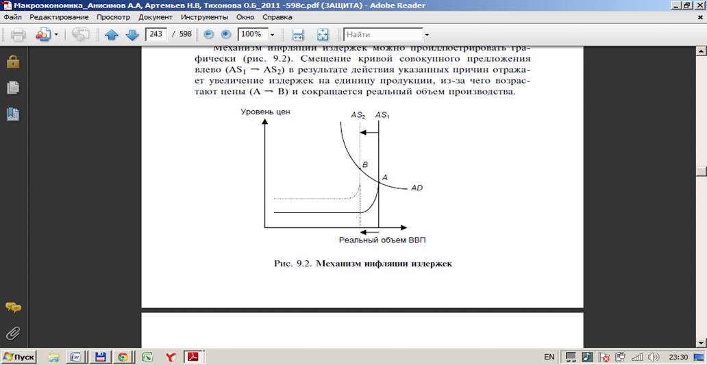Click the Пуск start button
The height and width of the screenshot is (365, 707).
pos(18,357)
